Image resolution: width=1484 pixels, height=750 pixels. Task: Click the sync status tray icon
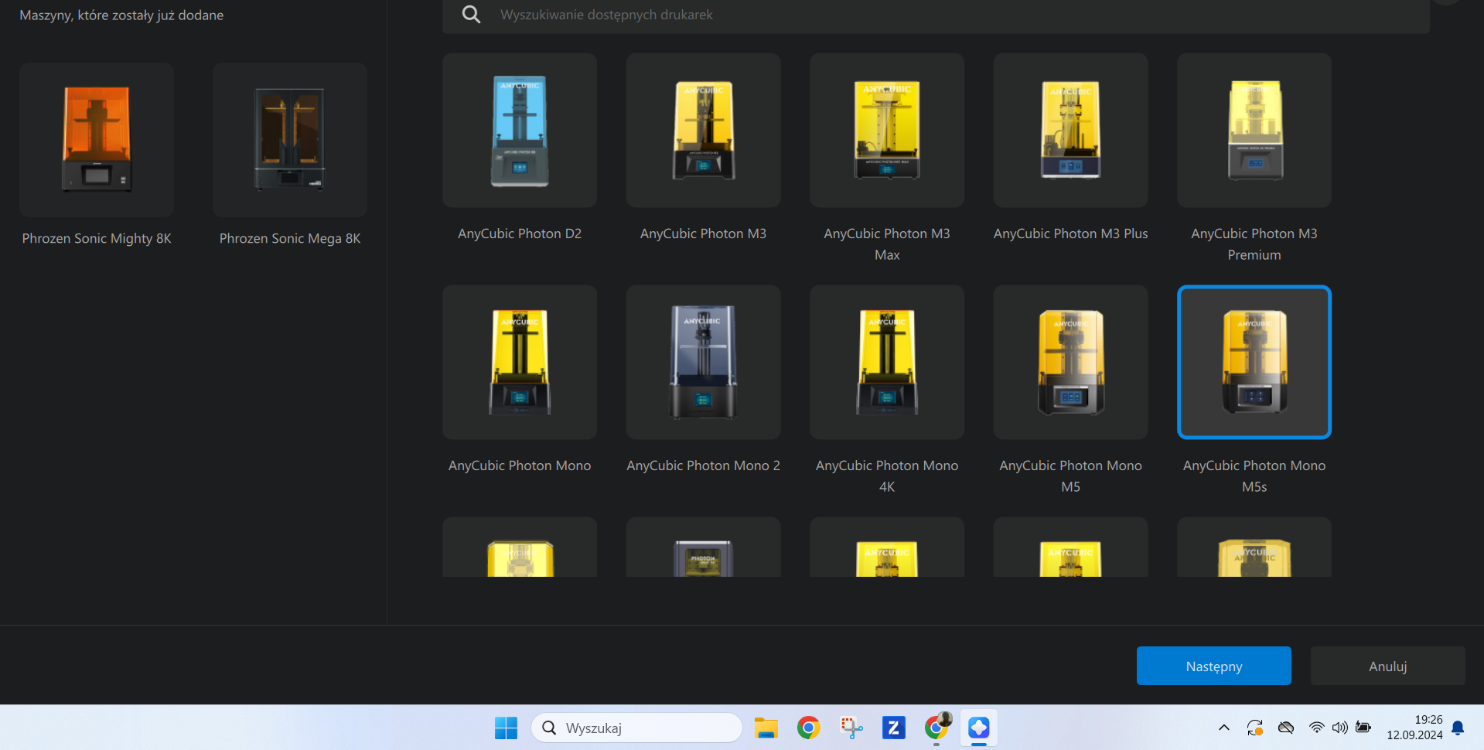(1254, 728)
